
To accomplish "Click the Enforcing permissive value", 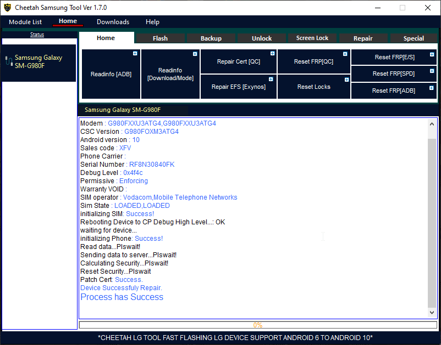I will 134,181.
